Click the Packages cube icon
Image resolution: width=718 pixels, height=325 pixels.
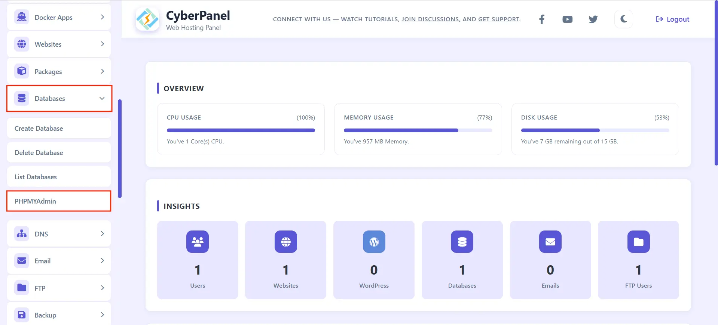coord(22,71)
